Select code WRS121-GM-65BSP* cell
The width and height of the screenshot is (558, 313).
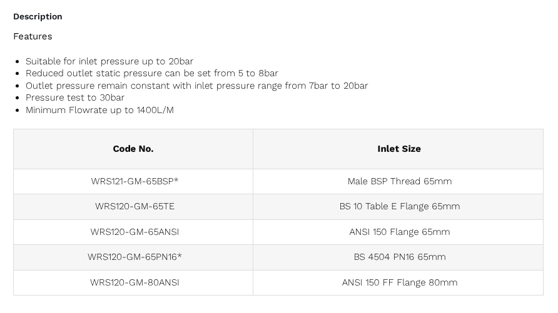tap(134, 181)
